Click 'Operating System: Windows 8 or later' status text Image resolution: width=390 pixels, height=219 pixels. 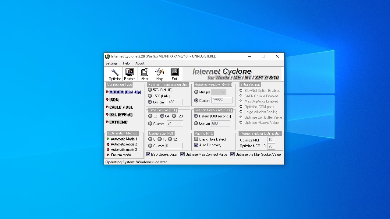(x=136, y=162)
